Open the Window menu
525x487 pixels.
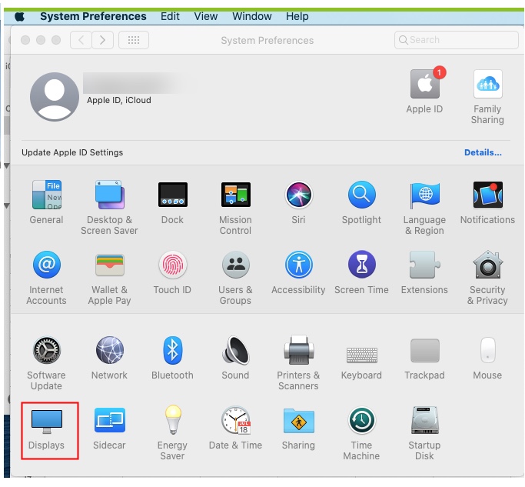point(252,16)
